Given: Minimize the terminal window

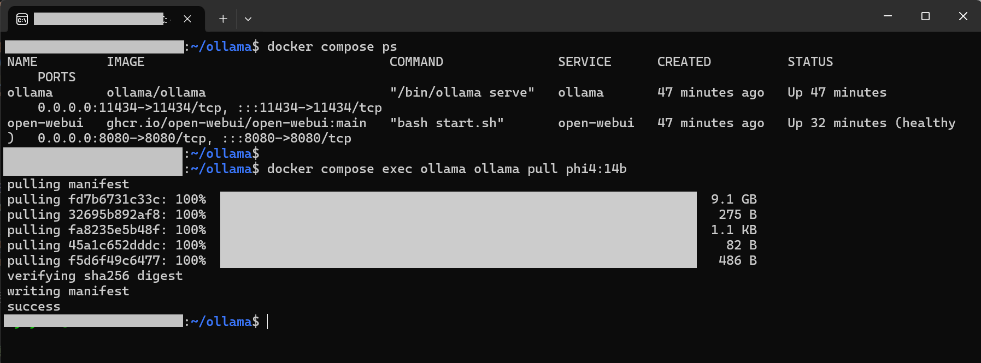Looking at the screenshot, I should click(x=888, y=16).
